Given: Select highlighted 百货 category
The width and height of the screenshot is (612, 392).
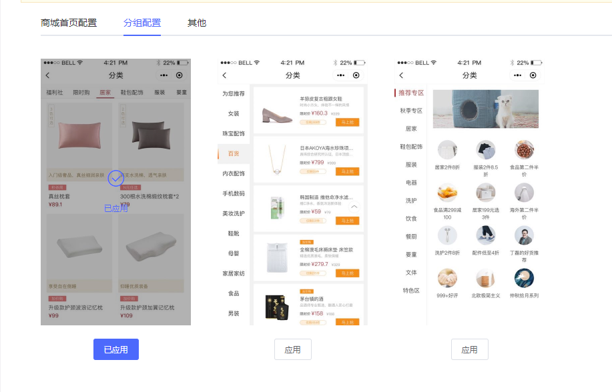Looking at the screenshot, I should click(x=234, y=154).
